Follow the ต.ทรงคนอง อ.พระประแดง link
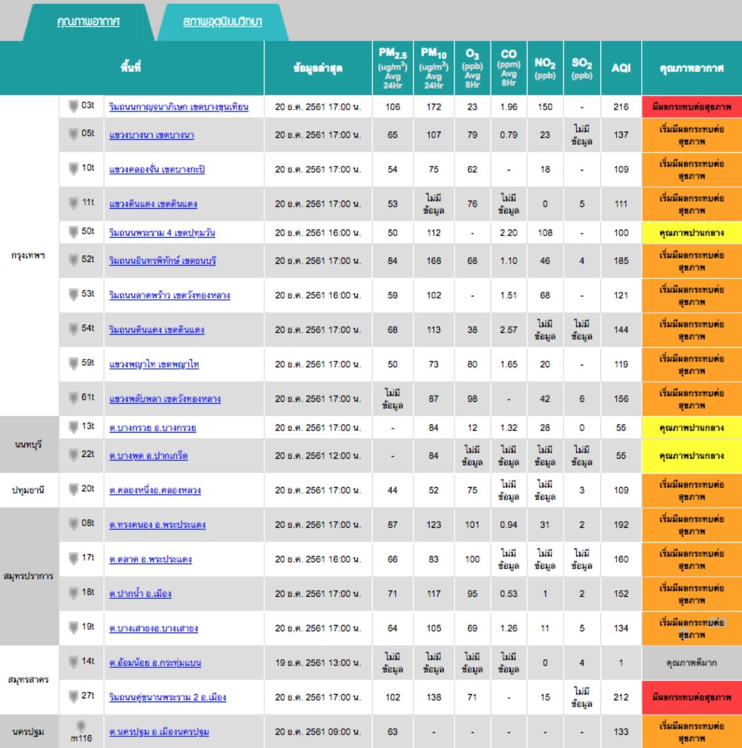Viewport: 742px width, 748px height. [x=157, y=525]
